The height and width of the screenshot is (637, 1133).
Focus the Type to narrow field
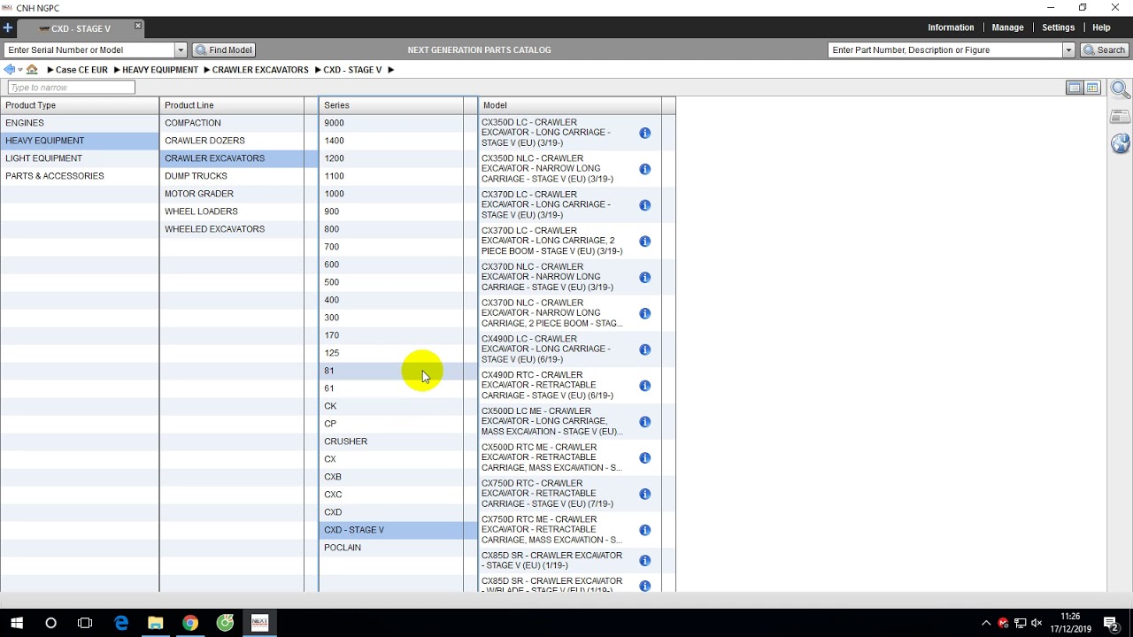pos(71,88)
